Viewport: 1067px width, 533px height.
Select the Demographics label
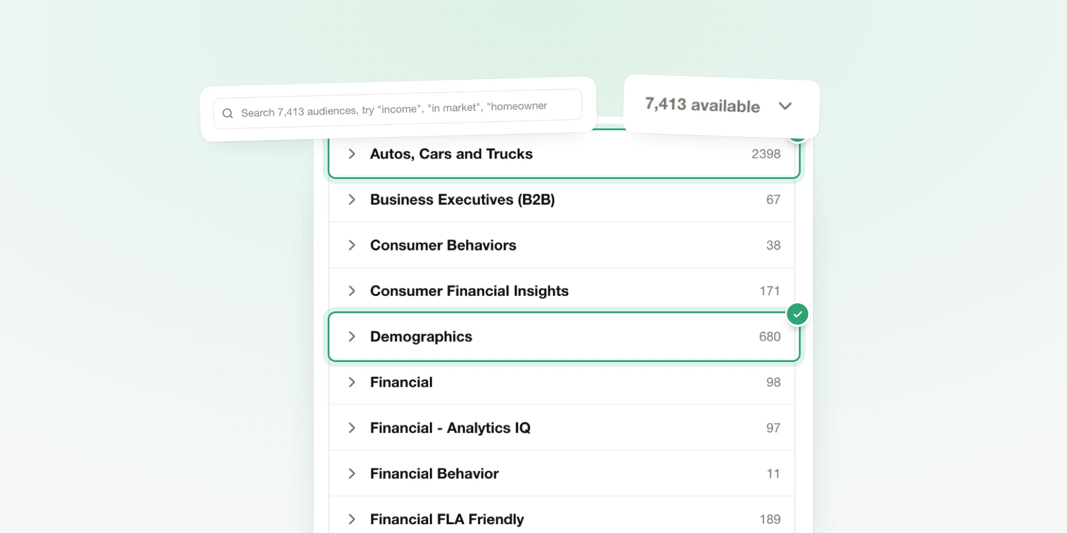(421, 337)
